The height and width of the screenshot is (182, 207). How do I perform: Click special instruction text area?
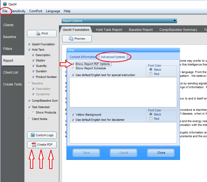123,92
